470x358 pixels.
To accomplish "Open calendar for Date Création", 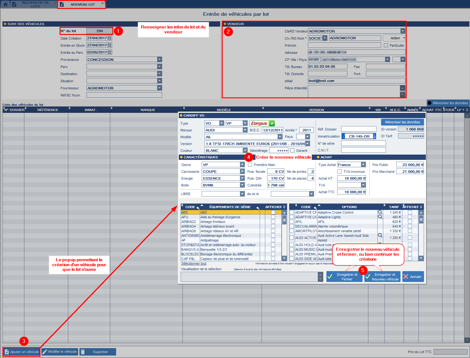I will point(109,38).
